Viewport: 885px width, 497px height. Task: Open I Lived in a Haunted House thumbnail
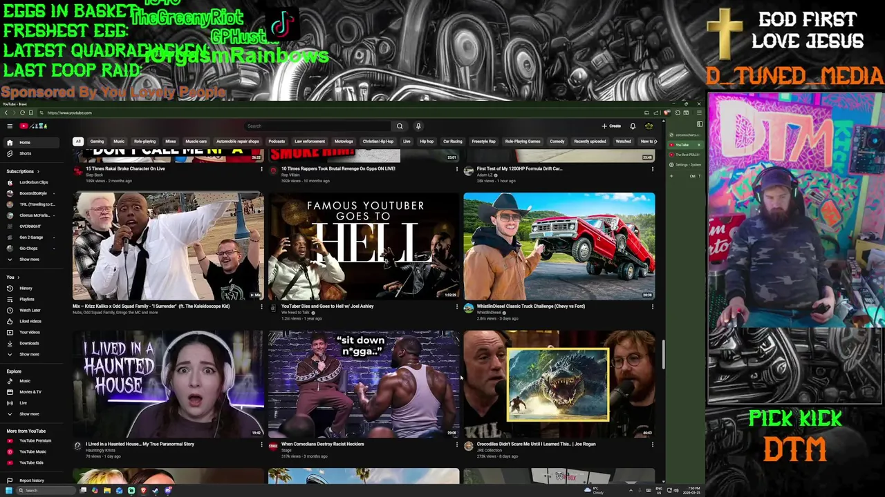(x=168, y=384)
